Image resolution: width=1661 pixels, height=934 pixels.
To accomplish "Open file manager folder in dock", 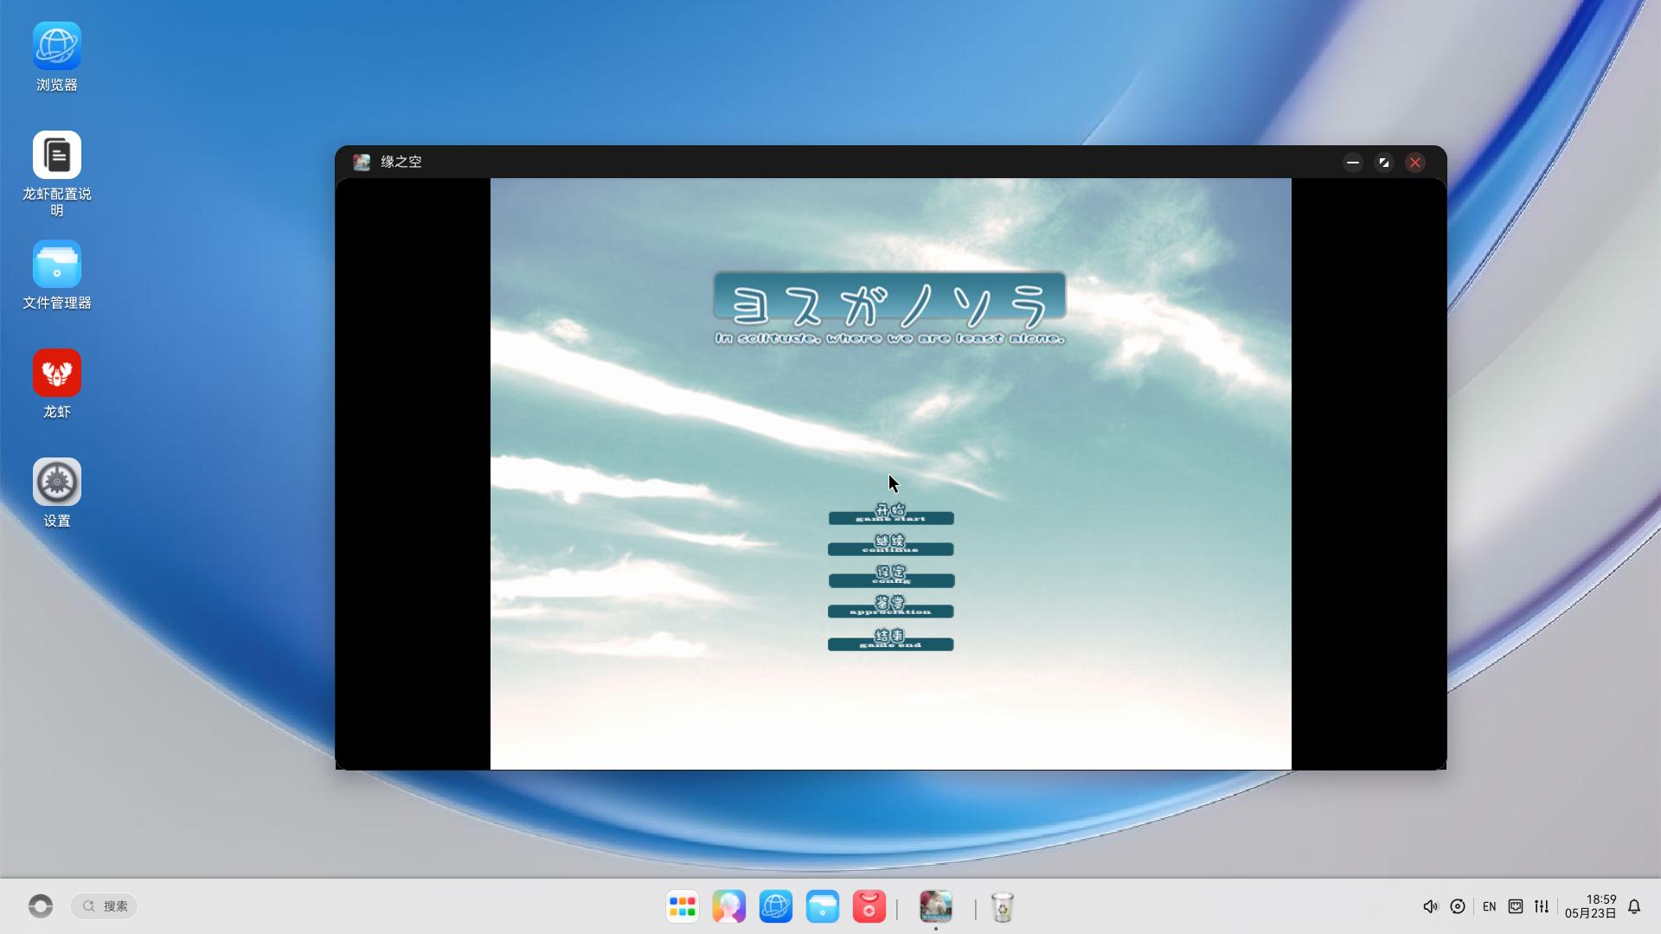I will click(823, 906).
